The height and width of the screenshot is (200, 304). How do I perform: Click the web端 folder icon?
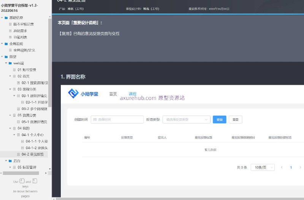pyautogui.click(x=10, y=63)
